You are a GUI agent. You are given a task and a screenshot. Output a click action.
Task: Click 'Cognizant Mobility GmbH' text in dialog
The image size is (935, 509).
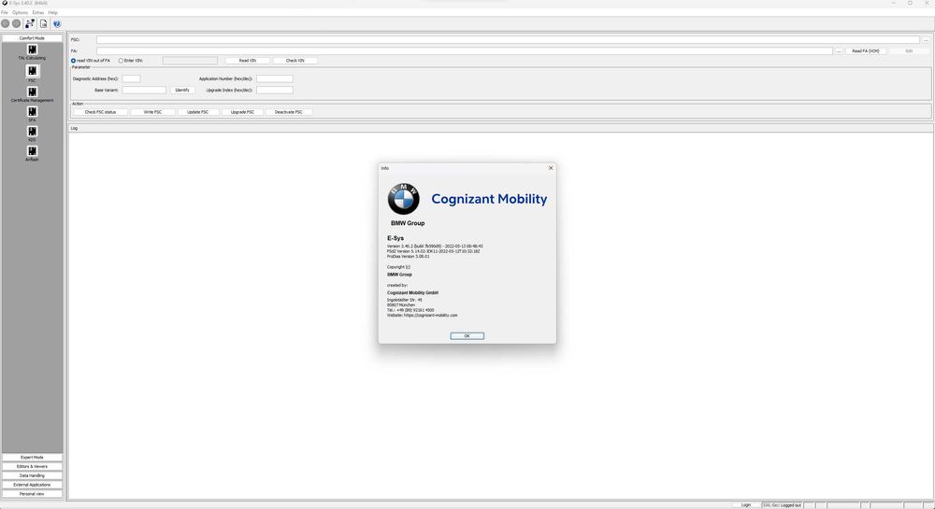[x=412, y=293]
